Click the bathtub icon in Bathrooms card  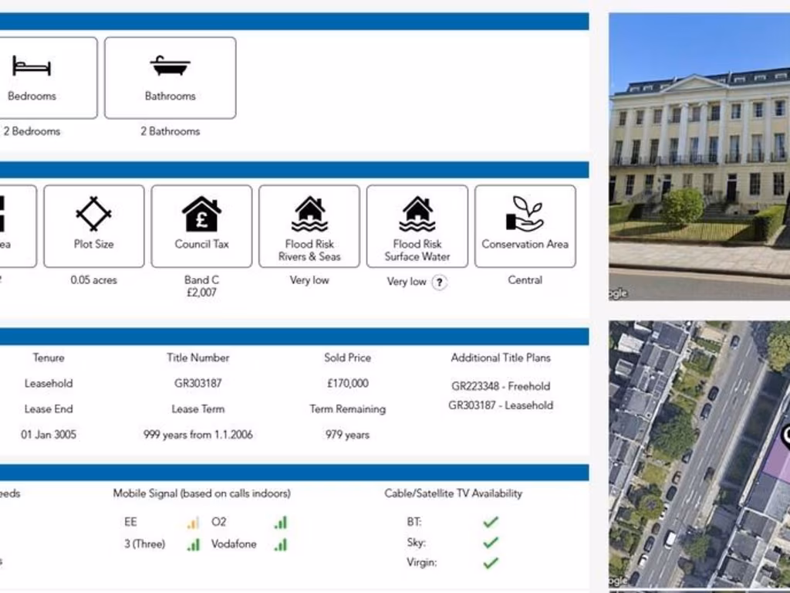170,66
